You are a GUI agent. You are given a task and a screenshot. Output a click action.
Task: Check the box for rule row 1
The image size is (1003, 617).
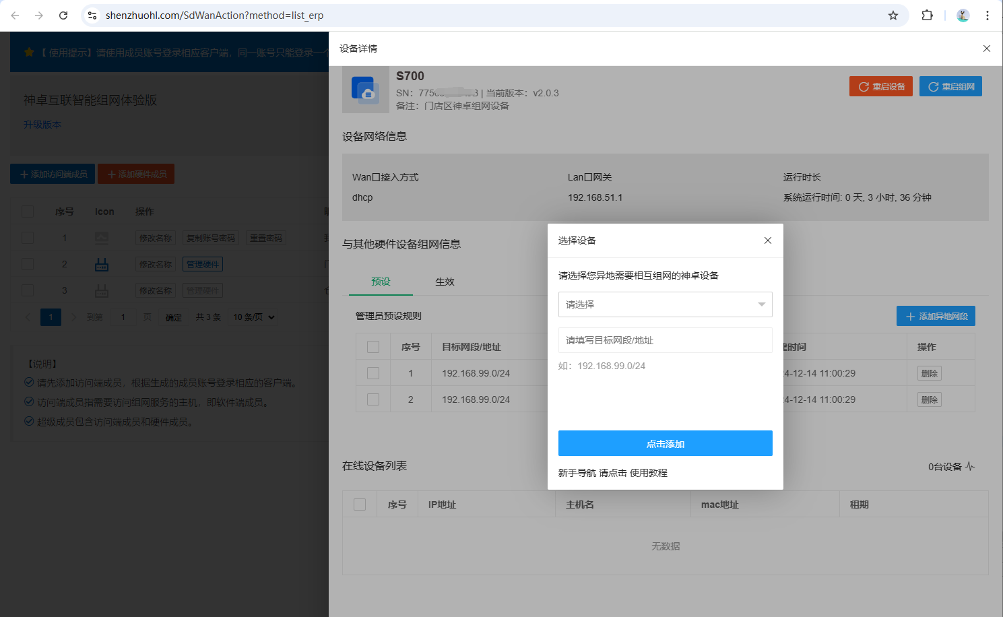(373, 373)
